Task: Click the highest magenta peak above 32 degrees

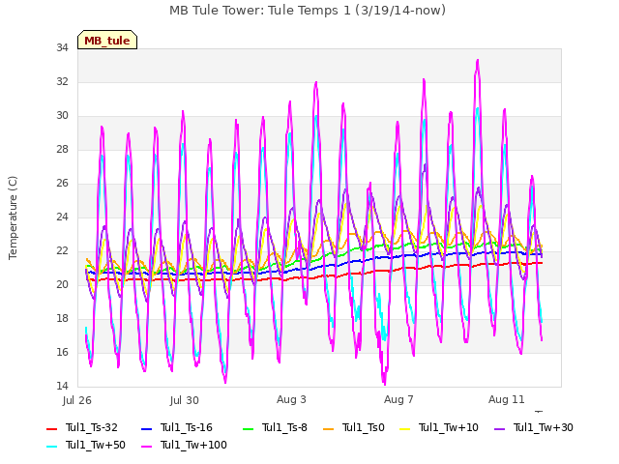Action: (x=478, y=61)
